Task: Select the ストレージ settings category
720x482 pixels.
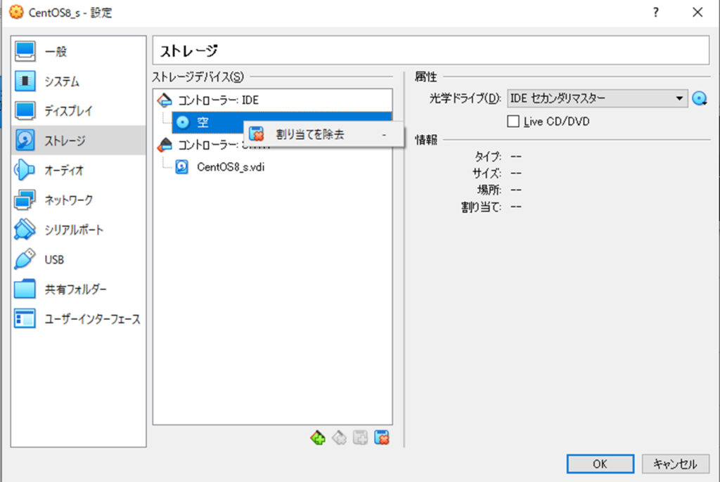Action: (79, 141)
